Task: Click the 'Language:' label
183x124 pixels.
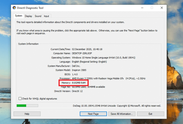Action: point(65,62)
